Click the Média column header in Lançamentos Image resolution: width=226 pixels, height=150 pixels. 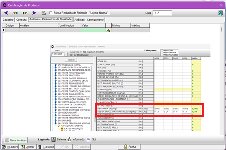[196, 58]
